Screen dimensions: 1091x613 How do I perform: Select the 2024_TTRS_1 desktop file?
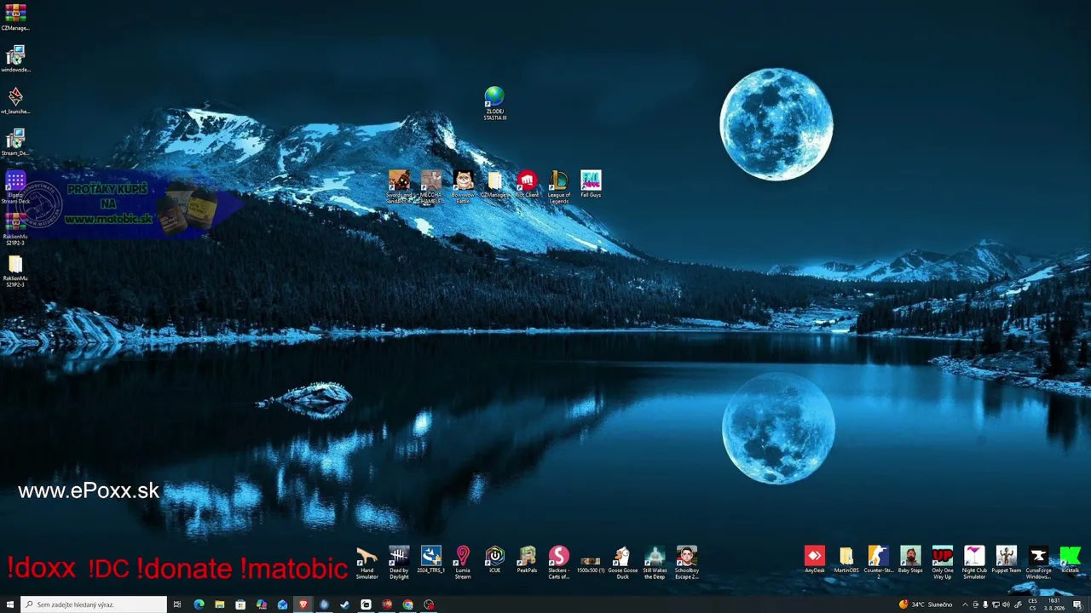[431, 560]
